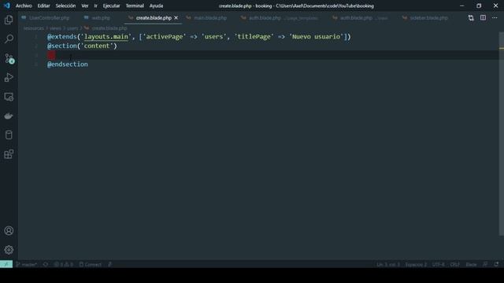Click the Synchronize Changes status icon
The width and height of the screenshot is (504, 283).
pos(46,264)
